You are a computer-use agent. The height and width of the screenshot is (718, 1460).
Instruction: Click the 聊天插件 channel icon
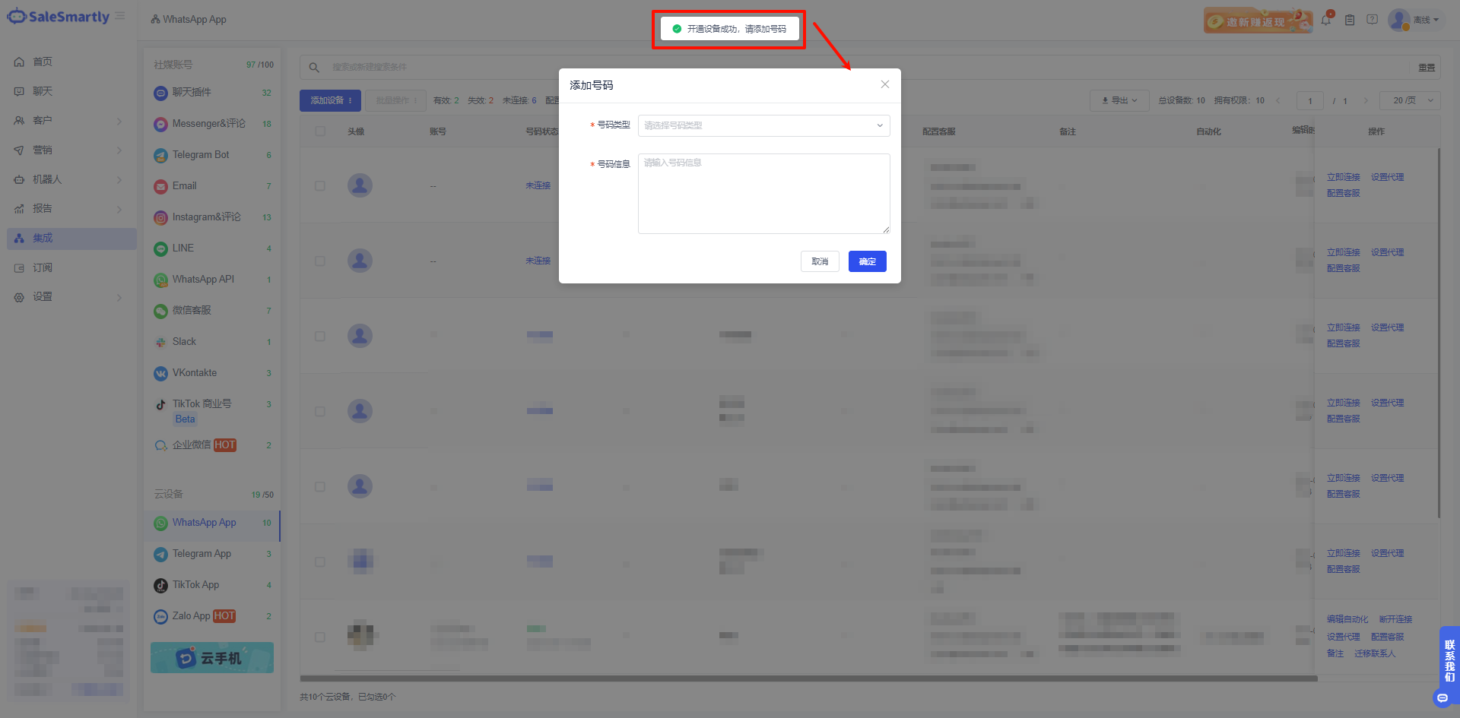(x=160, y=93)
